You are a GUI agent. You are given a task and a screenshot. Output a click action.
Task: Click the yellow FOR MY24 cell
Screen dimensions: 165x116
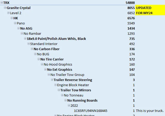(x=150, y=13)
